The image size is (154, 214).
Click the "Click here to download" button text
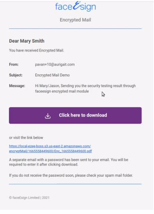pyautogui.click(x=83, y=115)
